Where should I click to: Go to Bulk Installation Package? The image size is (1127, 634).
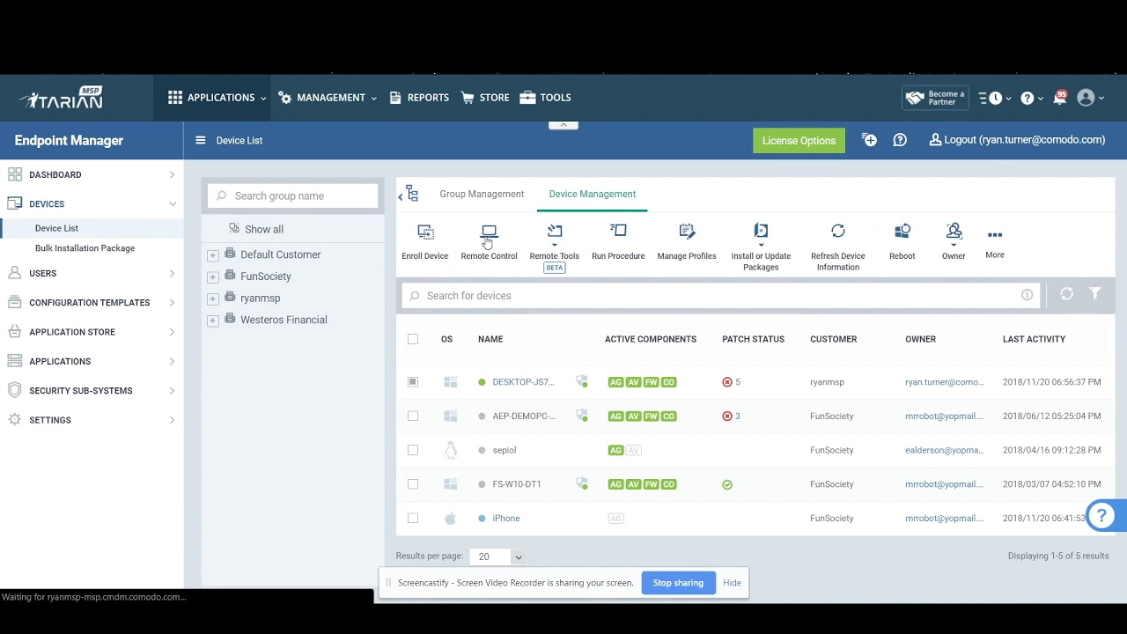click(x=85, y=248)
